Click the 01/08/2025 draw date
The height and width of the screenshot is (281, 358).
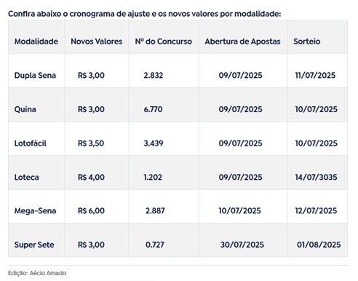tap(319, 245)
